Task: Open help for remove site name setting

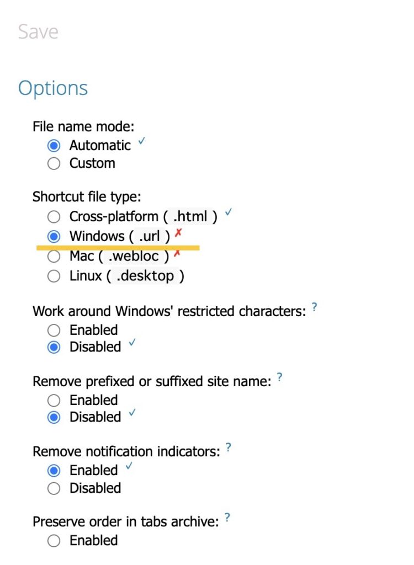Action: [x=279, y=377]
